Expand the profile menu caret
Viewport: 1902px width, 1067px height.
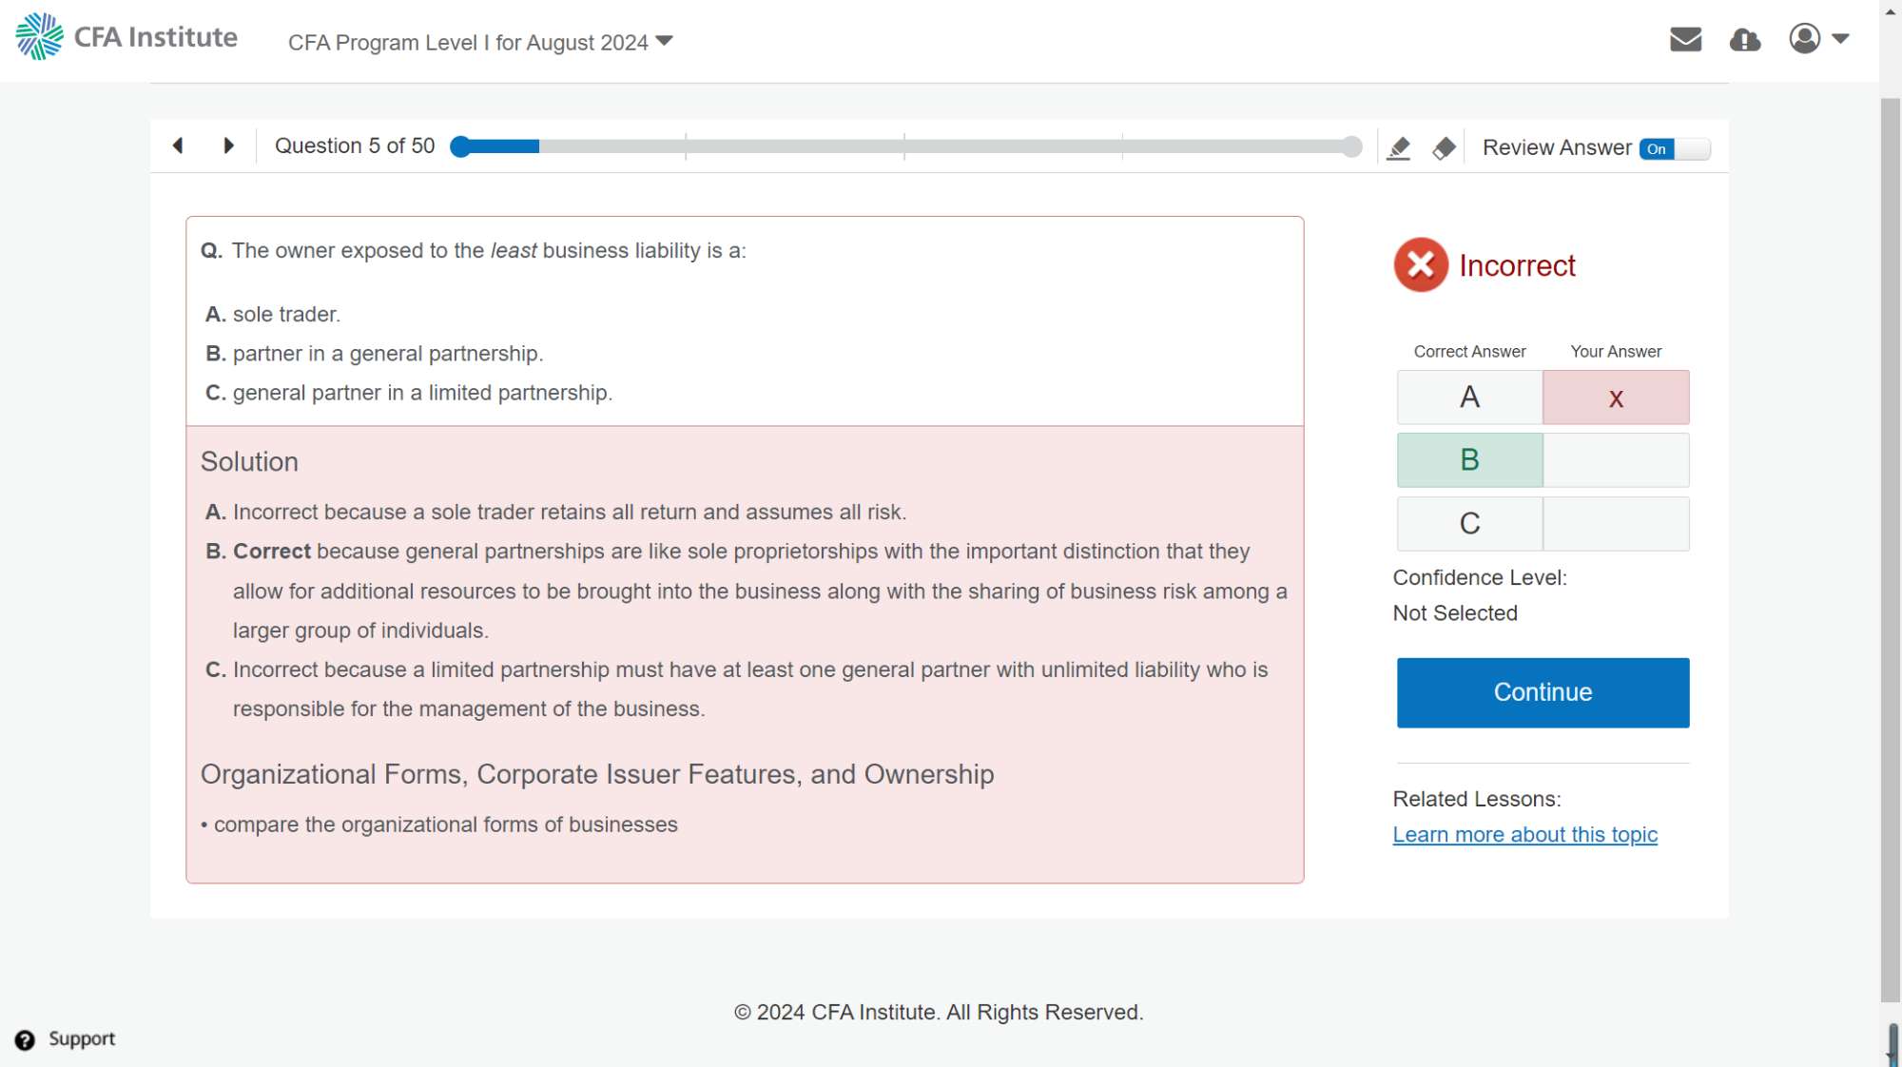click(x=1840, y=39)
